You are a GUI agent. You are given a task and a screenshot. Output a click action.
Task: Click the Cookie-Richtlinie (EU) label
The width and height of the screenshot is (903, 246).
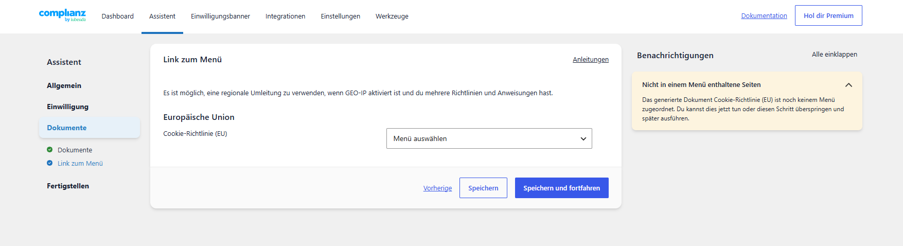click(195, 134)
